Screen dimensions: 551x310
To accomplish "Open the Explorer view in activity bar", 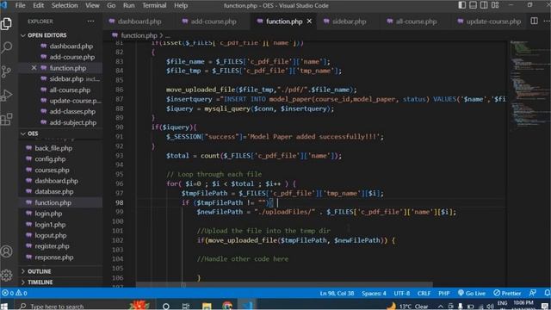I will pyautogui.click(x=6, y=23).
